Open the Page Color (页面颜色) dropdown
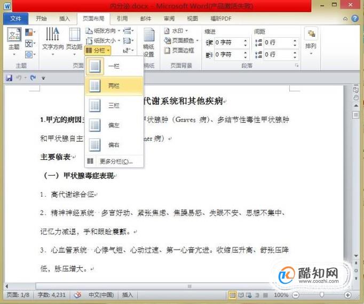 coord(181,40)
